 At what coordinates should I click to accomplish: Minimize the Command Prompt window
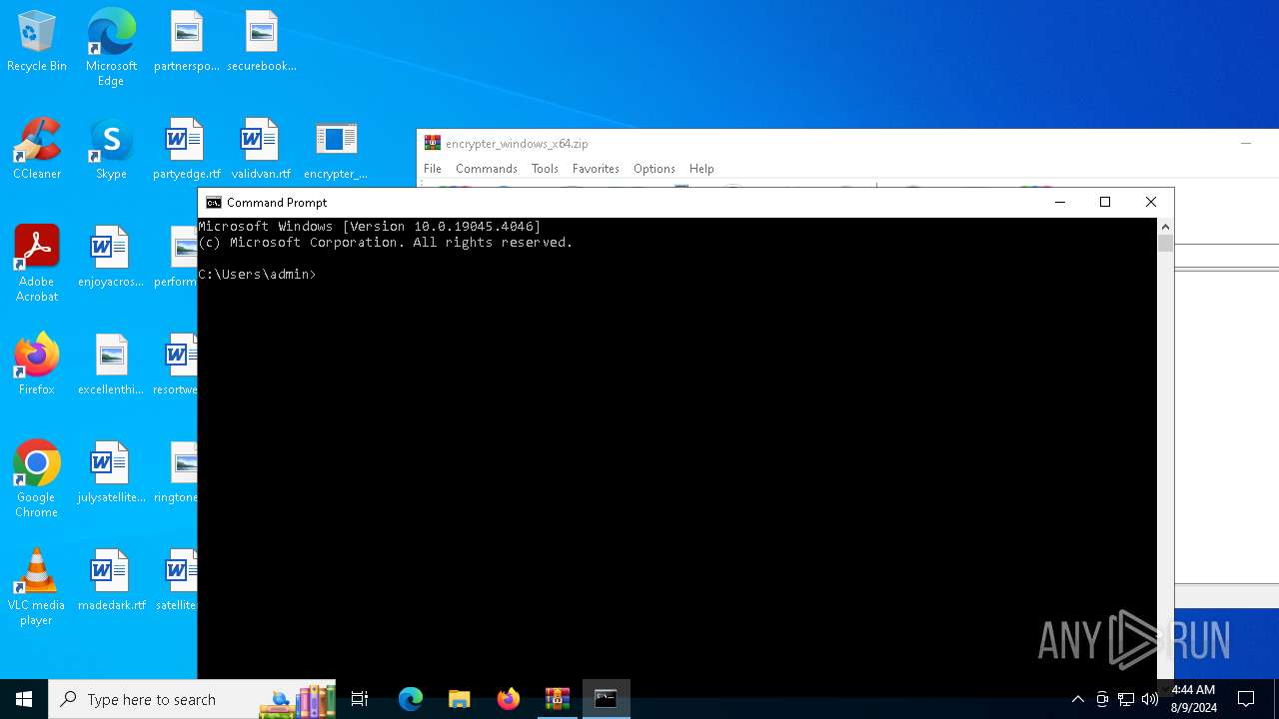coord(1060,203)
